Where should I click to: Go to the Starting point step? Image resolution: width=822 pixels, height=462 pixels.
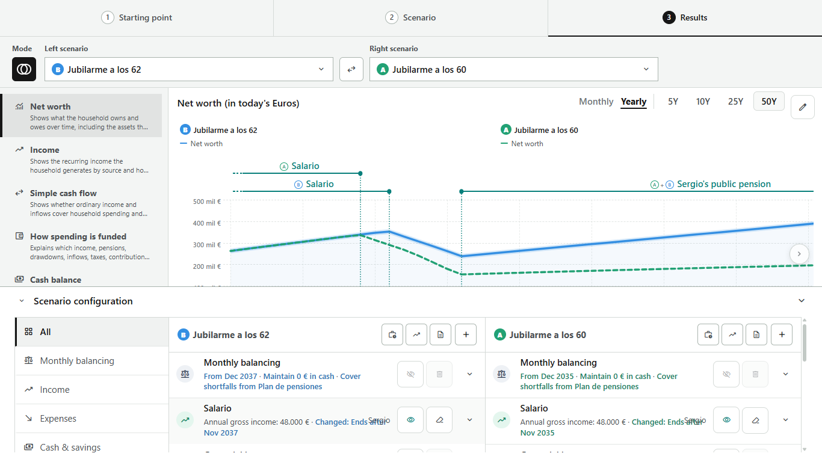[x=137, y=17]
